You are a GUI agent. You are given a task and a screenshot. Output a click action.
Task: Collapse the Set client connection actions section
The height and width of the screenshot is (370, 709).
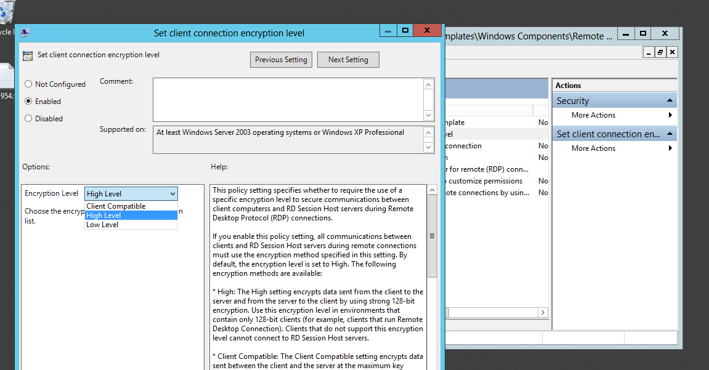[x=670, y=134]
